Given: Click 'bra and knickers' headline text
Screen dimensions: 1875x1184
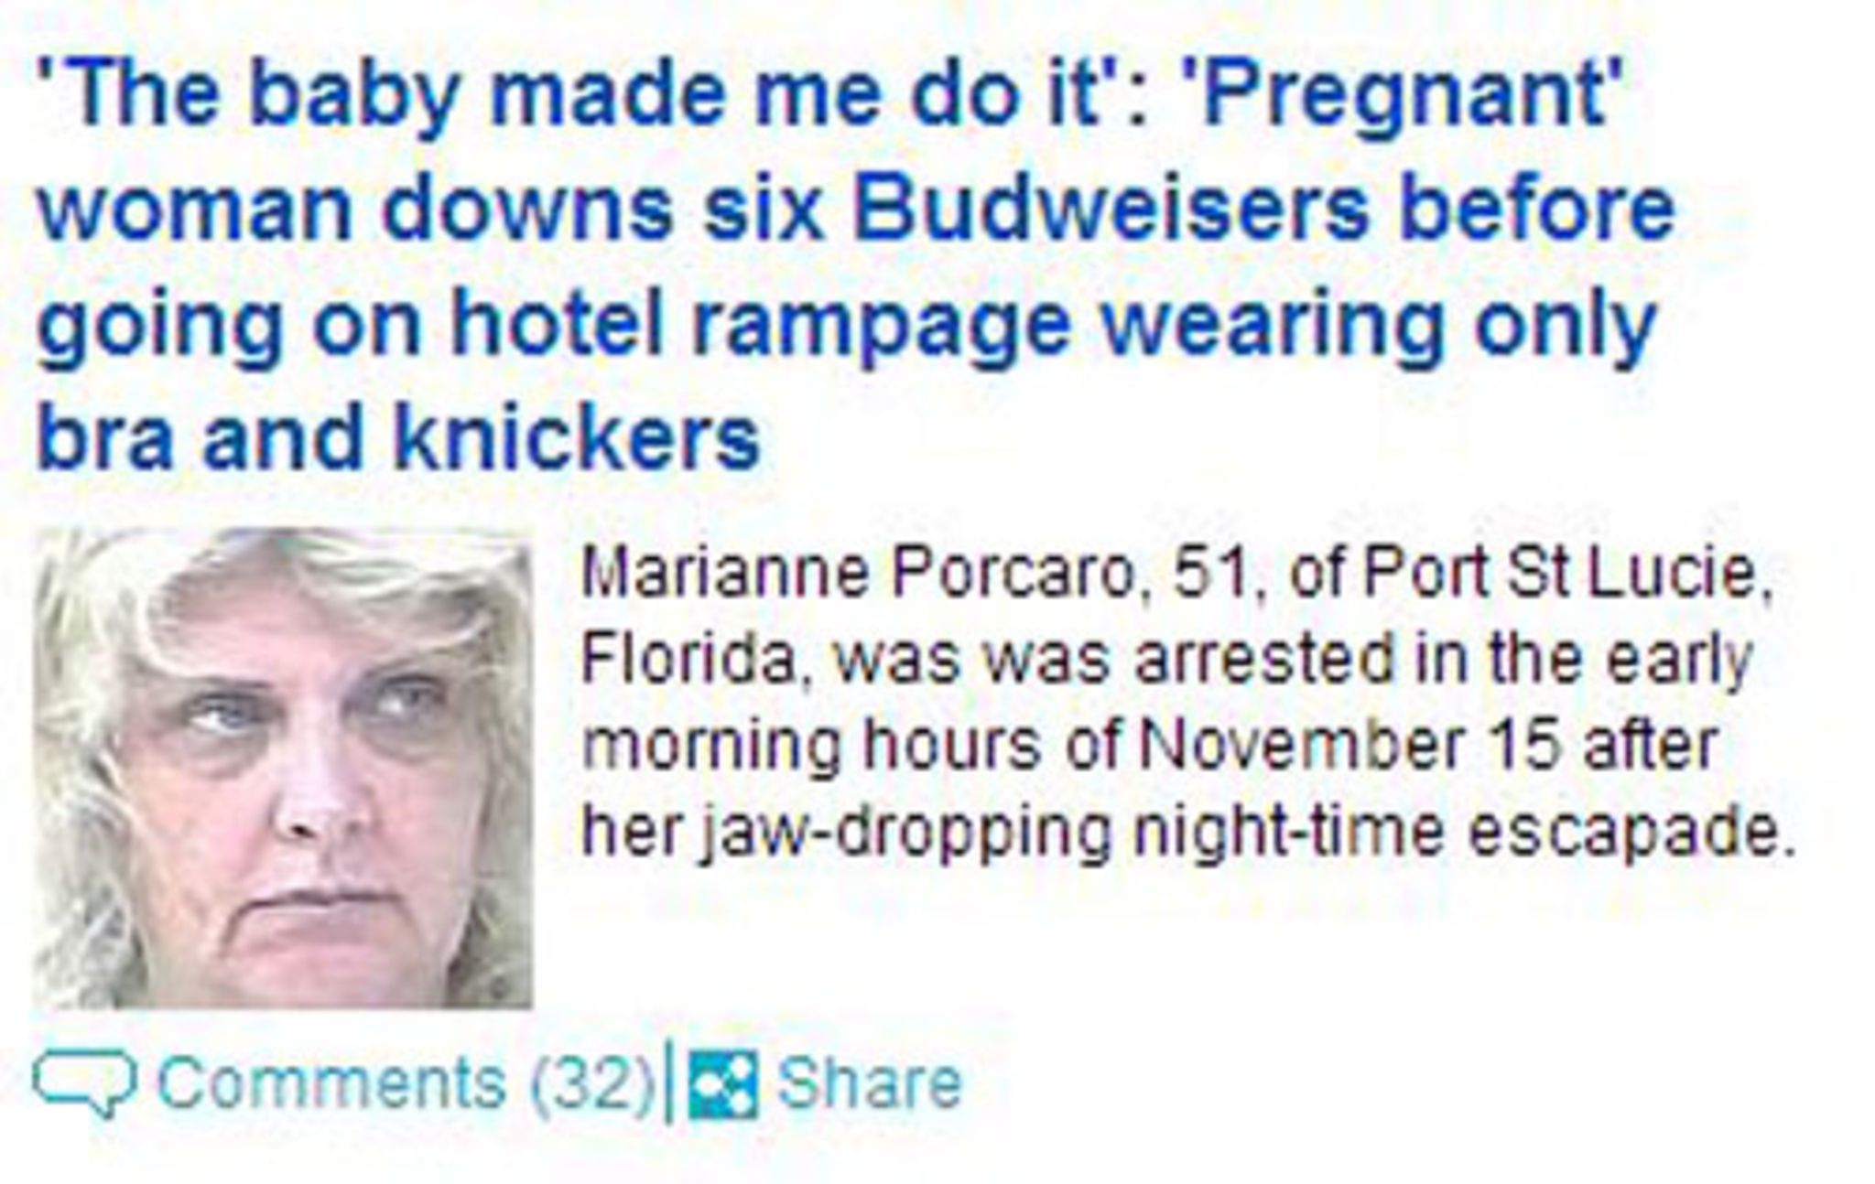Looking at the screenshot, I should pos(398,437).
